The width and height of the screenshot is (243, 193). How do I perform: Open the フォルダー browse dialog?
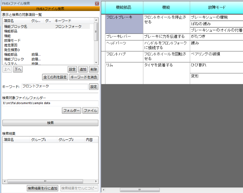(71, 111)
